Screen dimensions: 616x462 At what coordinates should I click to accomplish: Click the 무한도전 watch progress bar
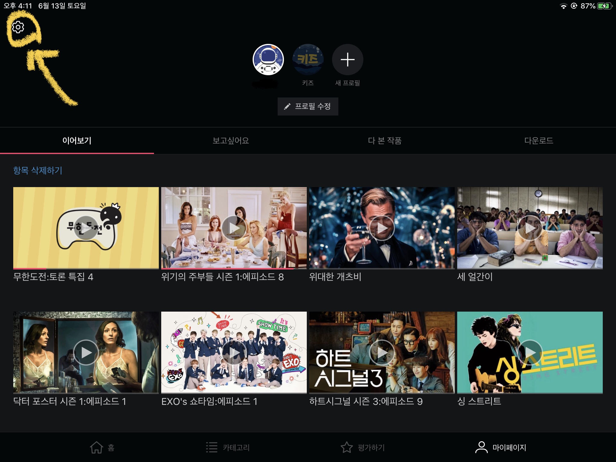pyautogui.click(x=86, y=268)
